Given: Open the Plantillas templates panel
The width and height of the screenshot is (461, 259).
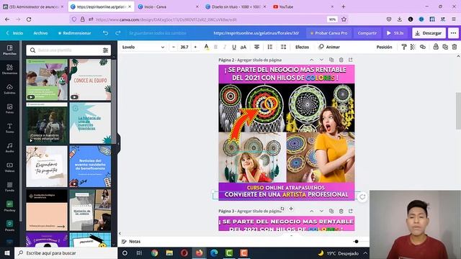Looking at the screenshot, I should [9, 50].
